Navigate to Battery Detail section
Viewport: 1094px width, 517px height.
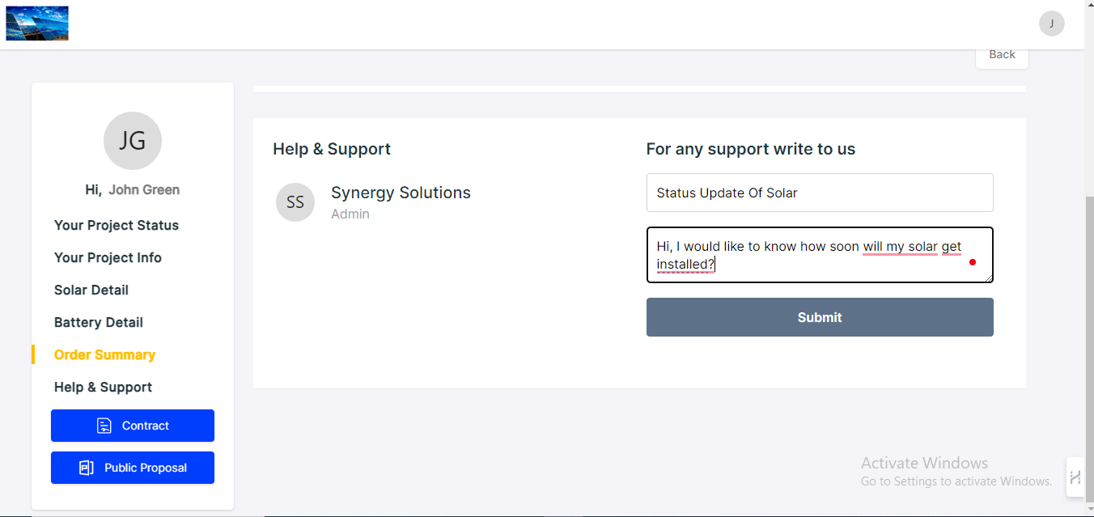[x=98, y=322]
